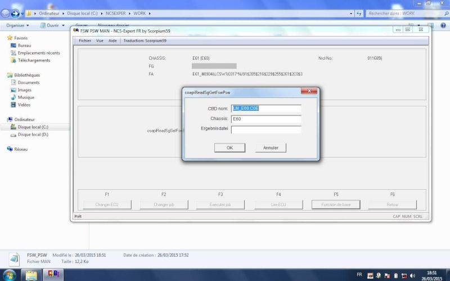Click the NCS-Expert taskbar icon
This screenshot has height=281, width=450.
[x=53, y=275]
